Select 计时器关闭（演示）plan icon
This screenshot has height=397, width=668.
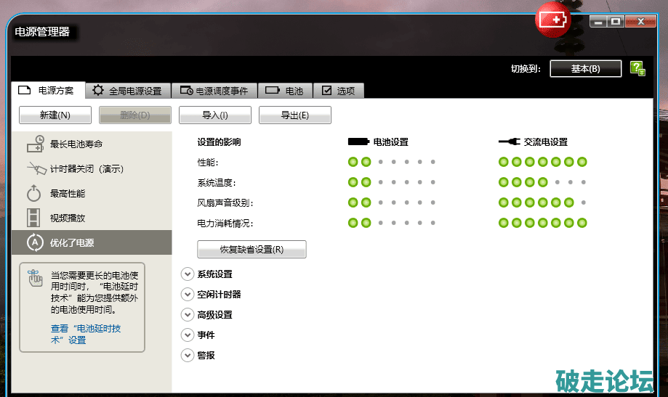coord(35,169)
